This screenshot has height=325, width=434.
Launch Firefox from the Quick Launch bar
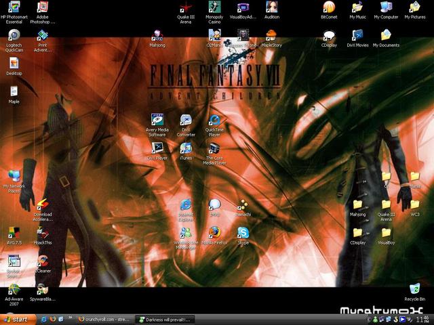[x=53, y=320]
